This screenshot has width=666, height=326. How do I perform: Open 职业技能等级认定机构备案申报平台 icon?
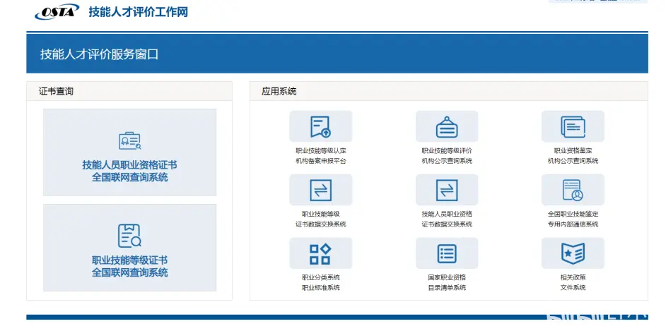click(320, 127)
